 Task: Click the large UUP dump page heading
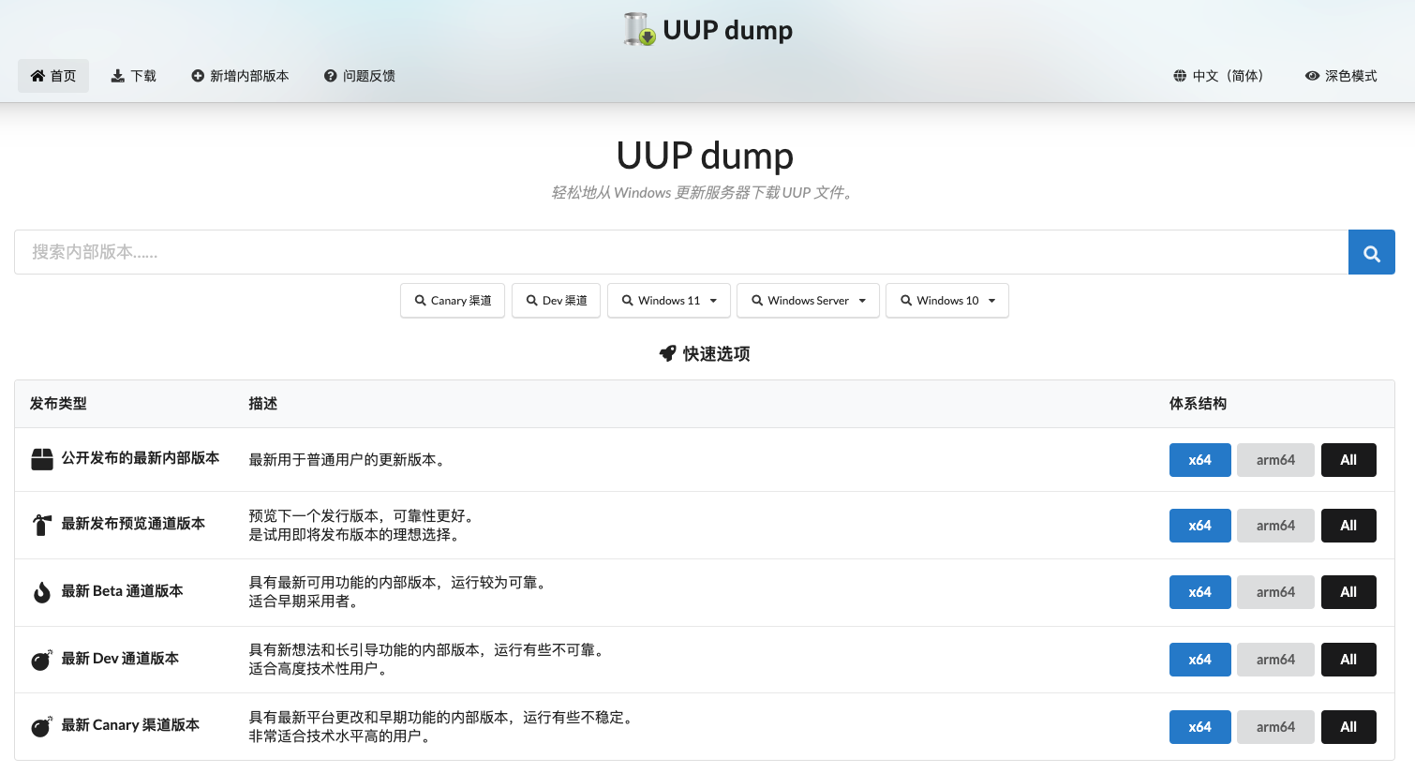[x=705, y=156]
